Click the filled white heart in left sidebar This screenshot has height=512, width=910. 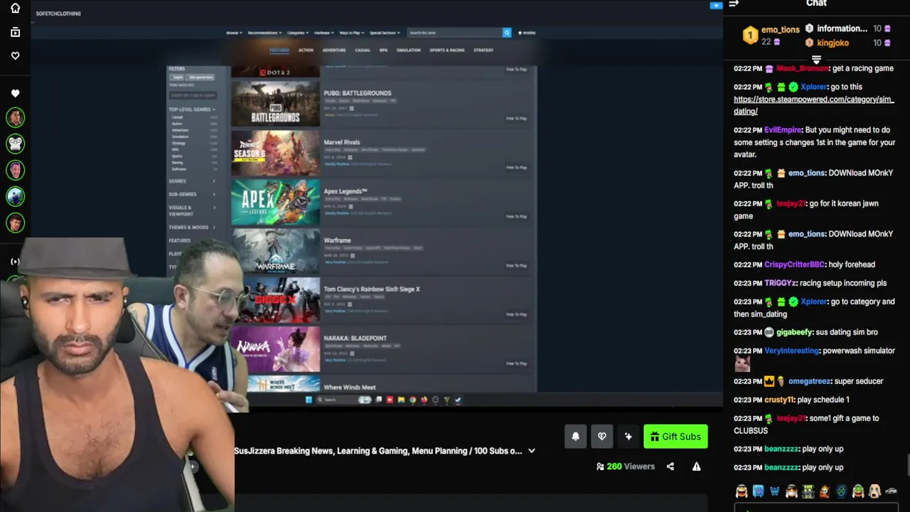pos(15,93)
